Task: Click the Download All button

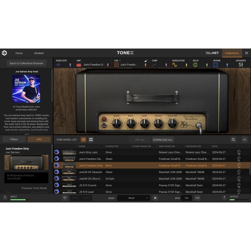Action: [x=163, y=140]
